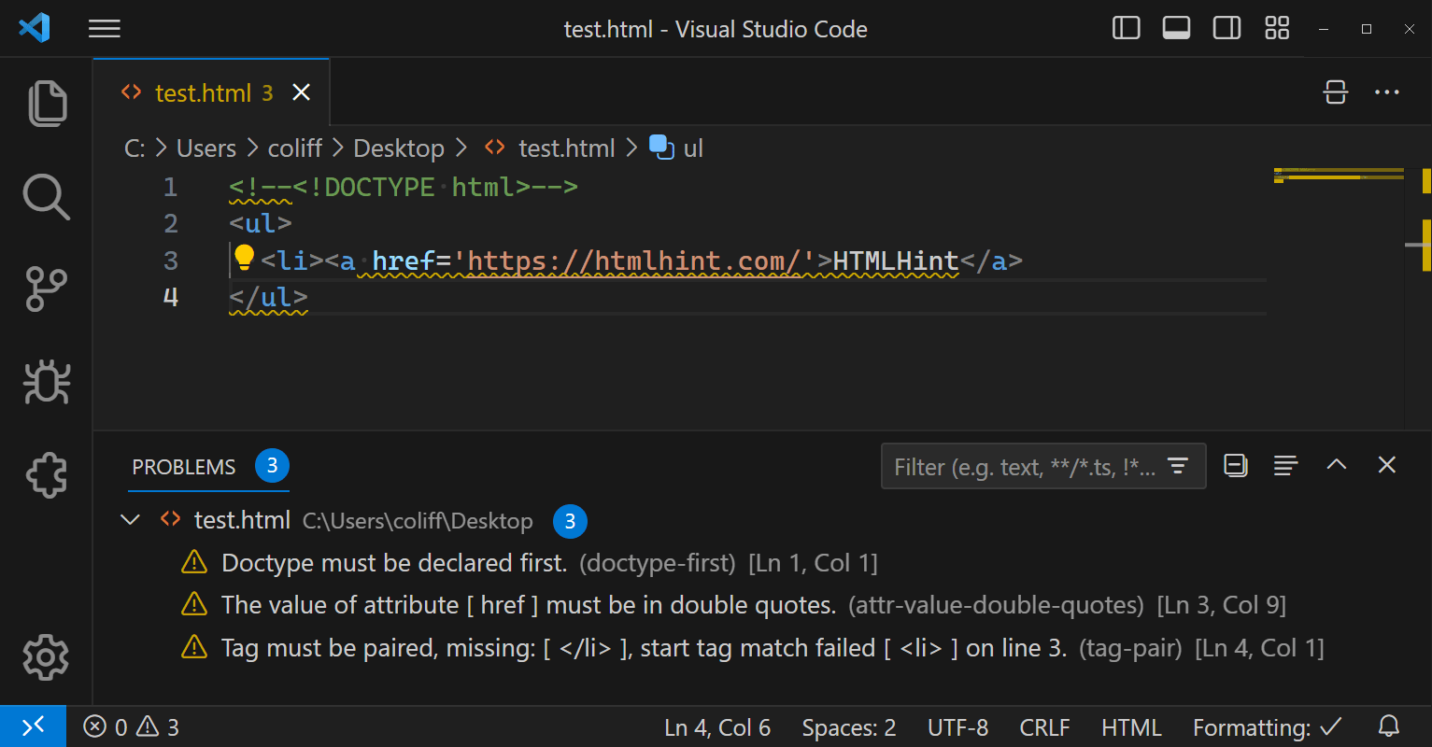Select the Search icon
The width and height of the screenshot is (1432, 747).
point(46,197)
